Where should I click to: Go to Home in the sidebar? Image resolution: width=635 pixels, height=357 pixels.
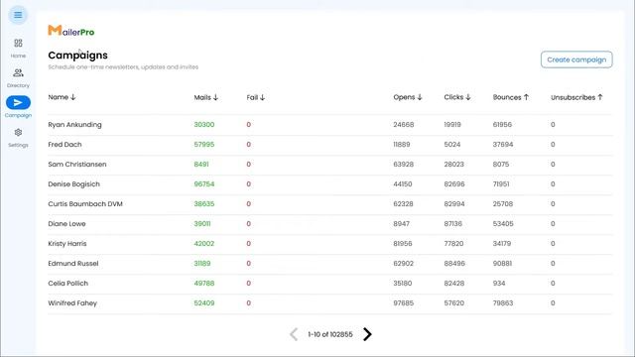point(18,49)
